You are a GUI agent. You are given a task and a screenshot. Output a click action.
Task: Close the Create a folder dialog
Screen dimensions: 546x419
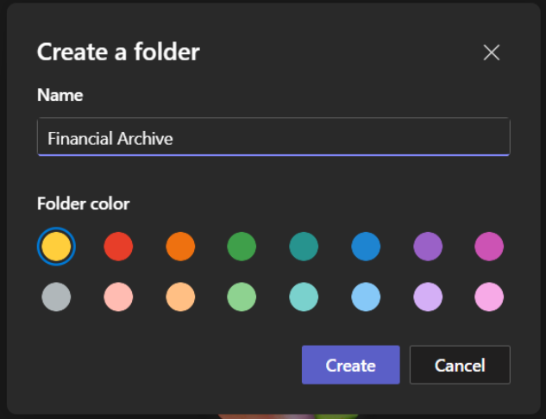pyautogui.click(x=492, y=53)
